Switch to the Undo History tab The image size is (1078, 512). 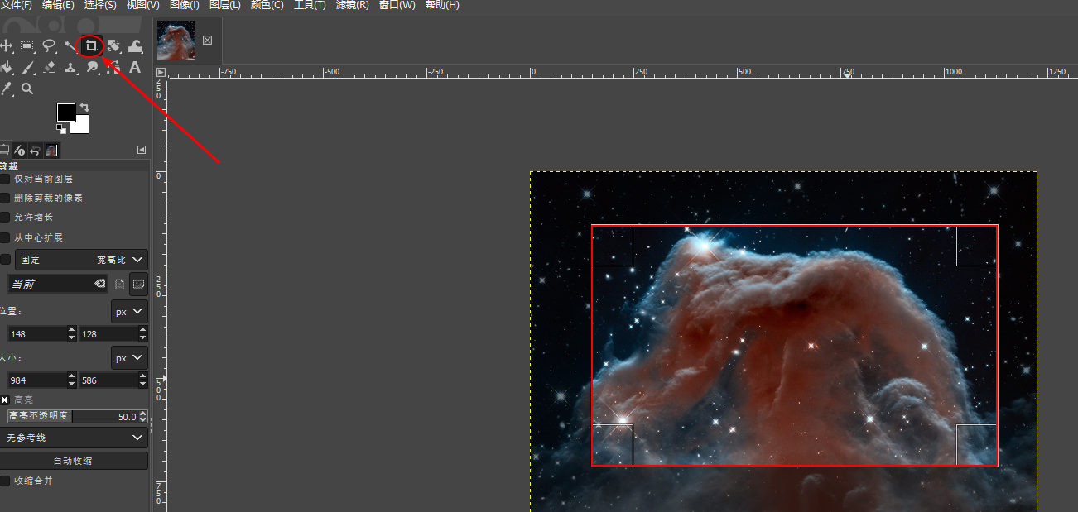click(x=36, y=150)
